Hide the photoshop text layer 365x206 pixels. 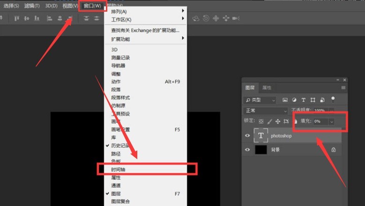point(247,135)
